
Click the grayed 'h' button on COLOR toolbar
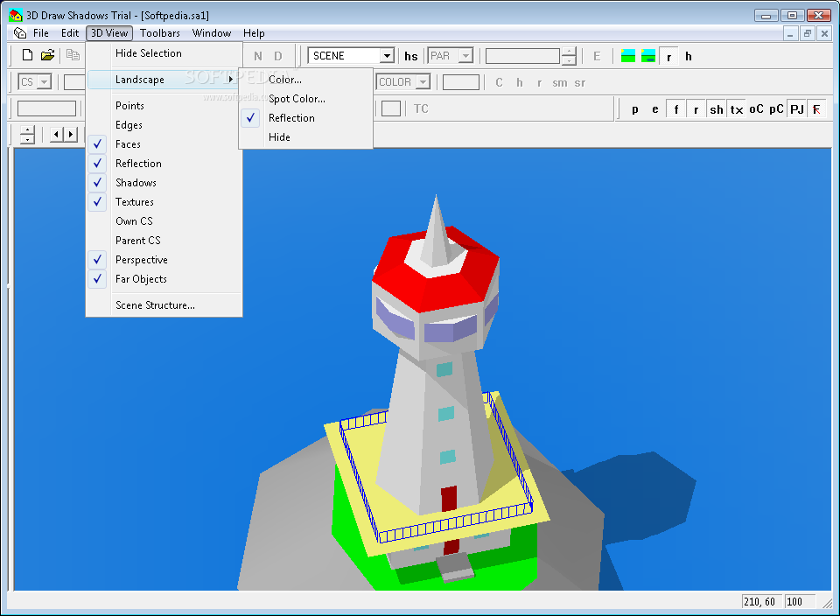tap(519, 82)
